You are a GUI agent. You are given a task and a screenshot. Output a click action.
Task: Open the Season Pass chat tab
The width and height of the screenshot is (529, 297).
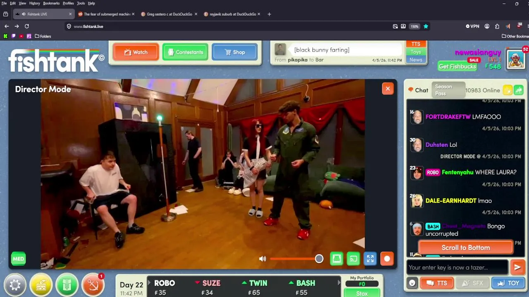[x=448, y=90]
